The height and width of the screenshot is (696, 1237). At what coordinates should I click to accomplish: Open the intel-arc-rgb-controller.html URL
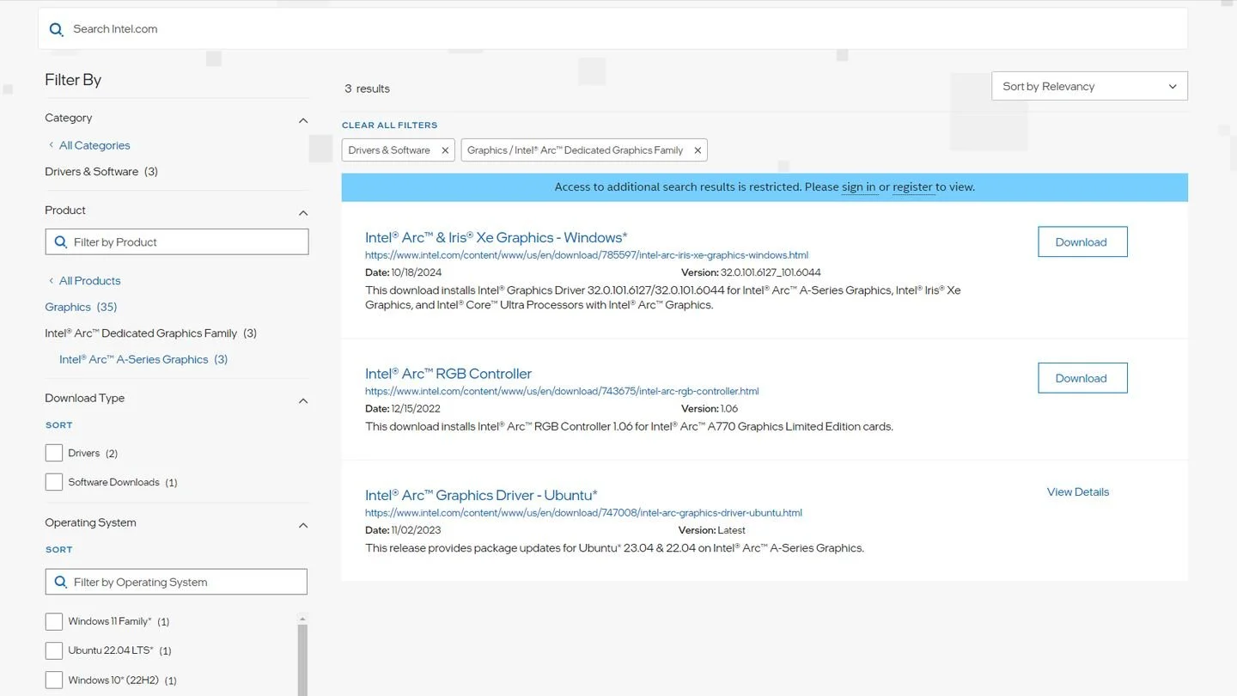coord(562,391)
